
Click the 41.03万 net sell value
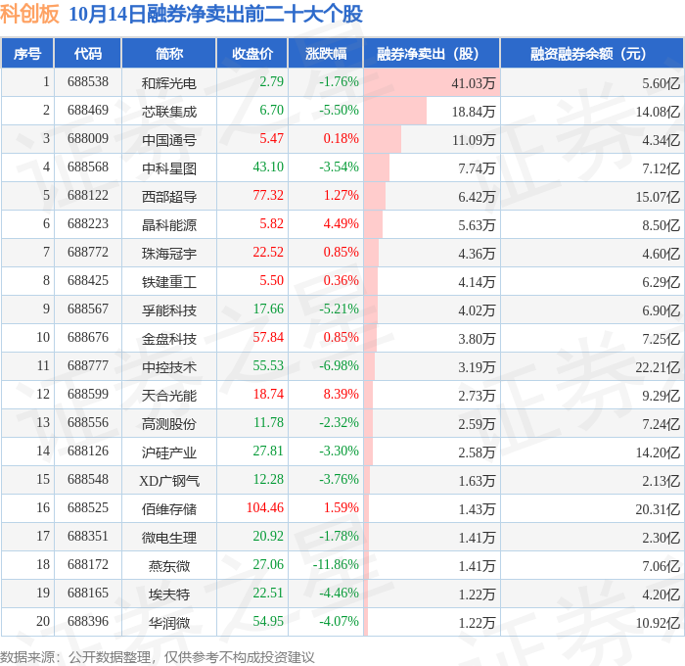[x=473, y=83]
